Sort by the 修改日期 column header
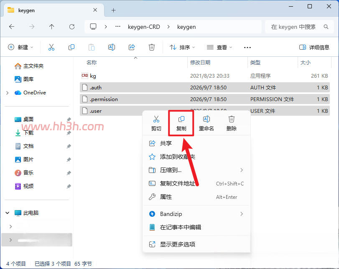The height and width of the screenshot is (269, 339). [200, 62]
